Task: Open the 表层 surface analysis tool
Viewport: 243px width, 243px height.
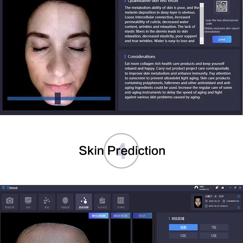Action: pos(28,202)
